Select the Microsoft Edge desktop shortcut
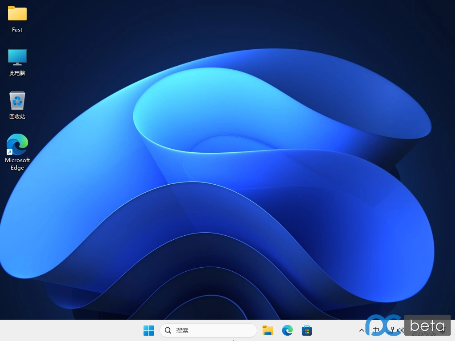455x341 pixels. click(x=17, y=145)
